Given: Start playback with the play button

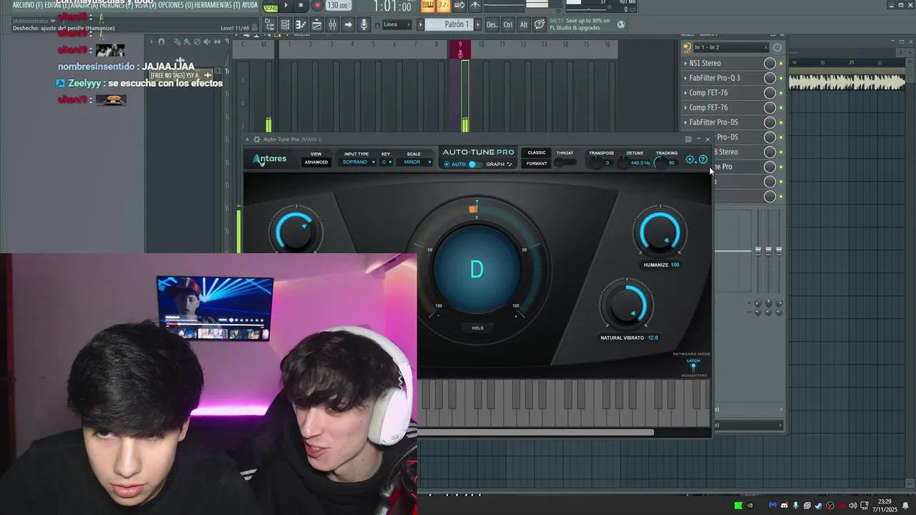Looking at the screenshot, I should [x=286, y=6].
